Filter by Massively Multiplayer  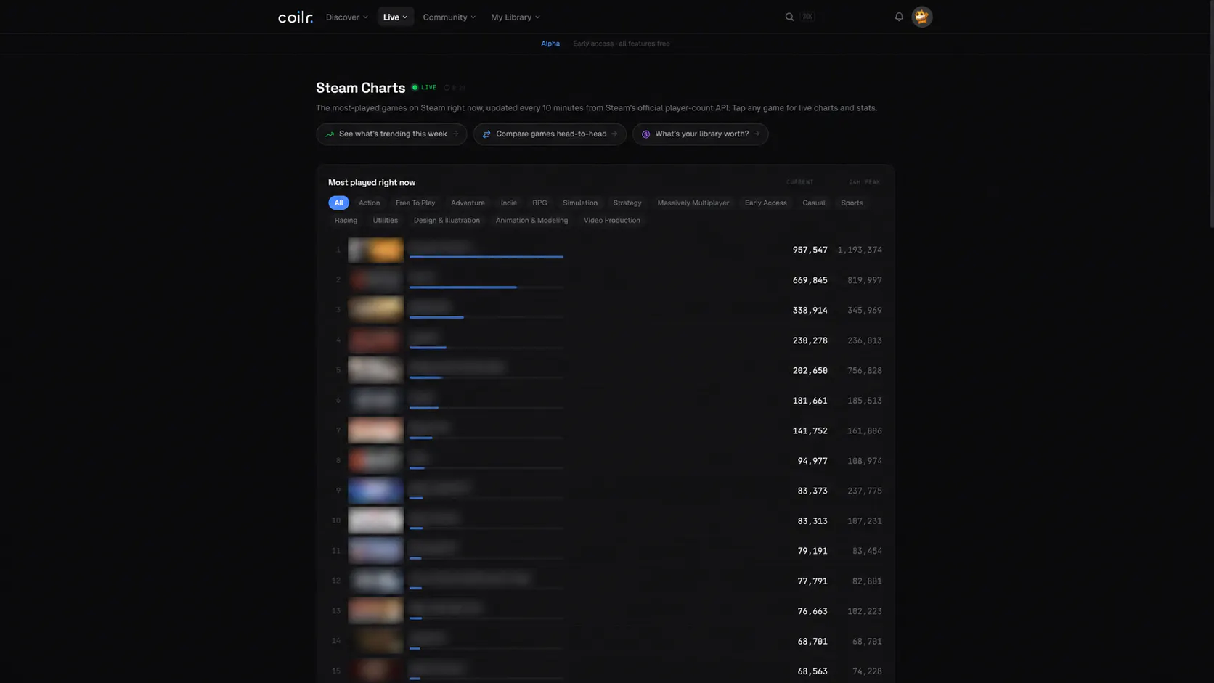[693, 203]
